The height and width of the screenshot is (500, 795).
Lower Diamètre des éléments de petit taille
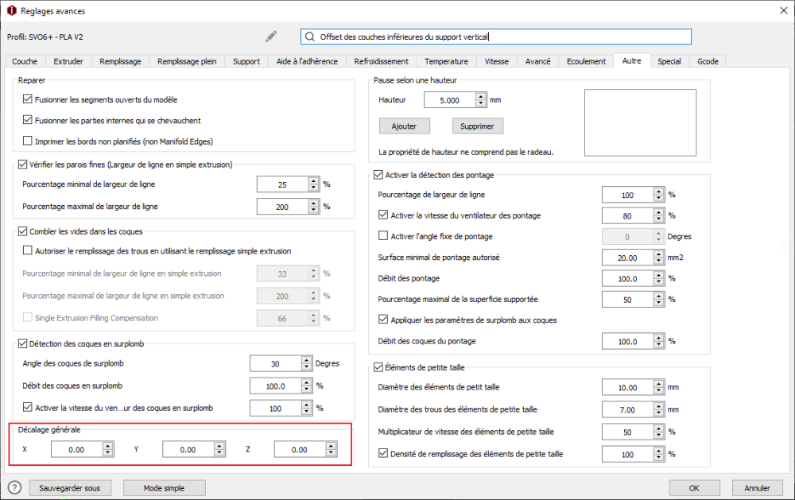pos(658,390)
